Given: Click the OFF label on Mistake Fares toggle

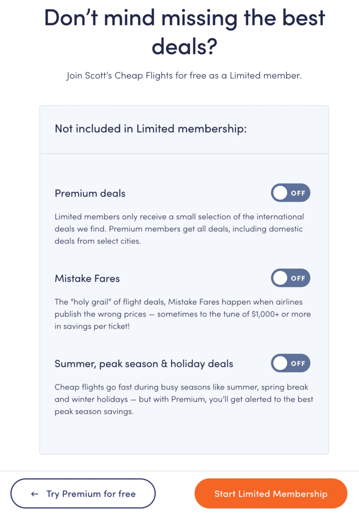Looking at the screenshot, I should point(298,278).
